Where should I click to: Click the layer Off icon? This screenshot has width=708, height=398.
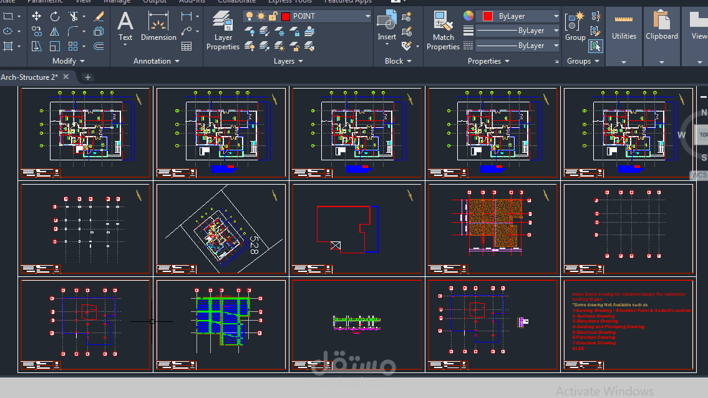tap(250, 31)
